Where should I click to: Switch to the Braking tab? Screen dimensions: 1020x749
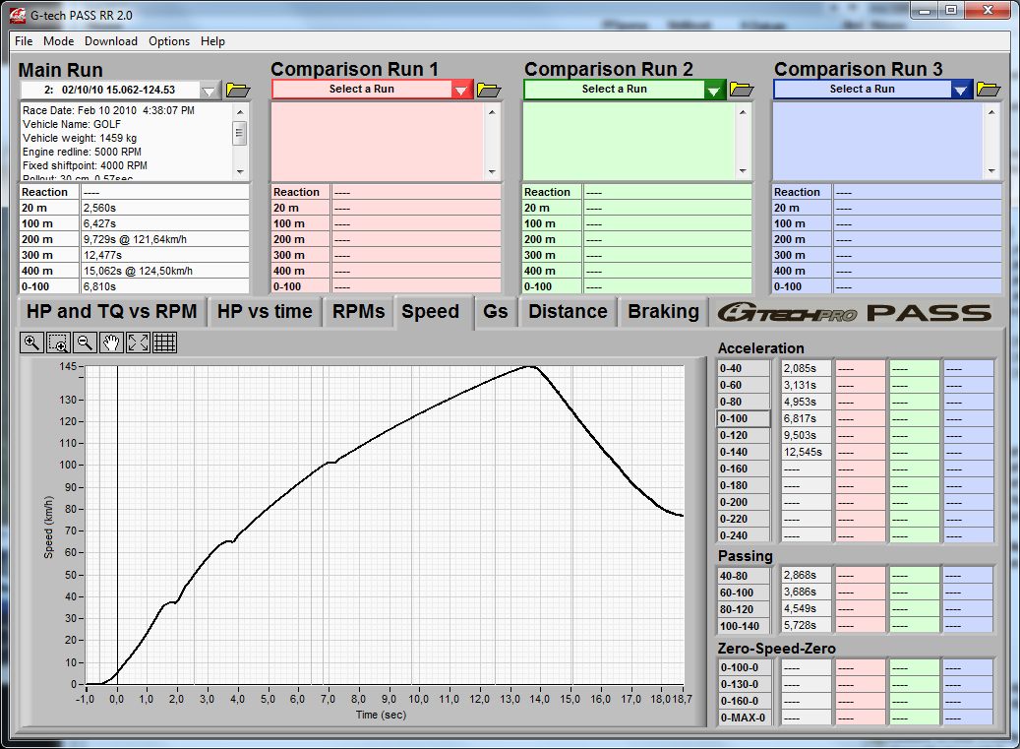[664, 312]
